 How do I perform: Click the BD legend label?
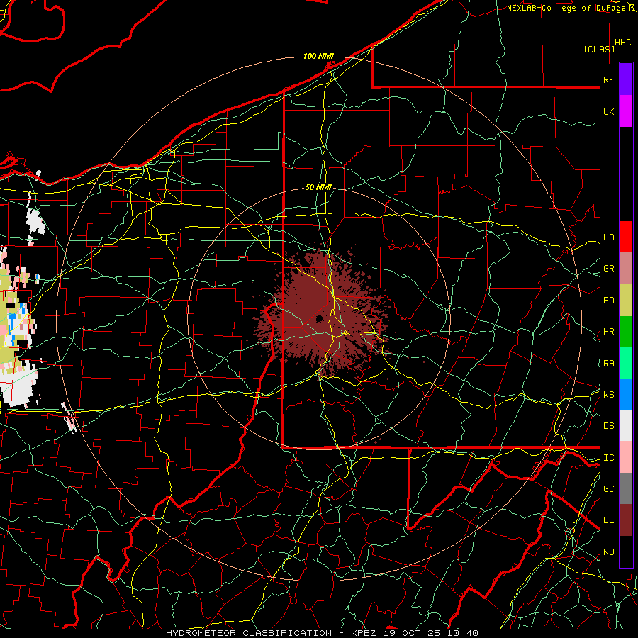[x=608, y=301]
